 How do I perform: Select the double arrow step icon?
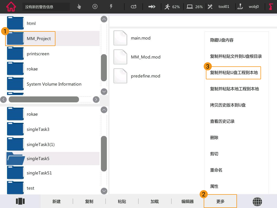tap(152, 7)
